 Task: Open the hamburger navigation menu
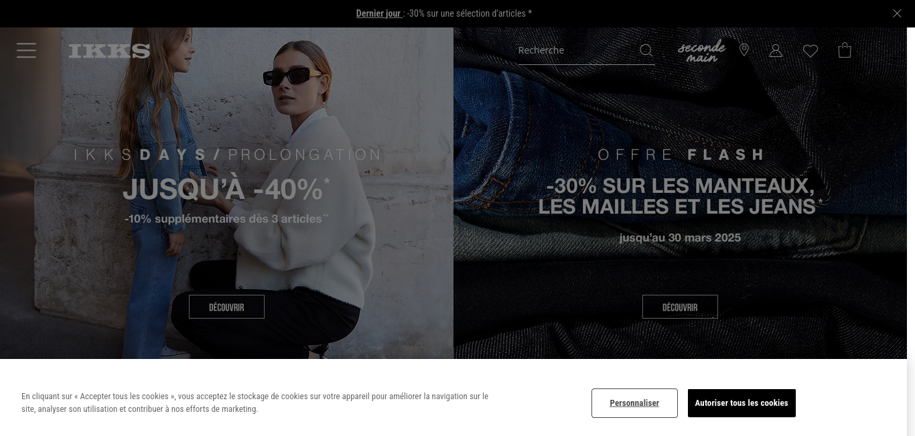point(26,50)
